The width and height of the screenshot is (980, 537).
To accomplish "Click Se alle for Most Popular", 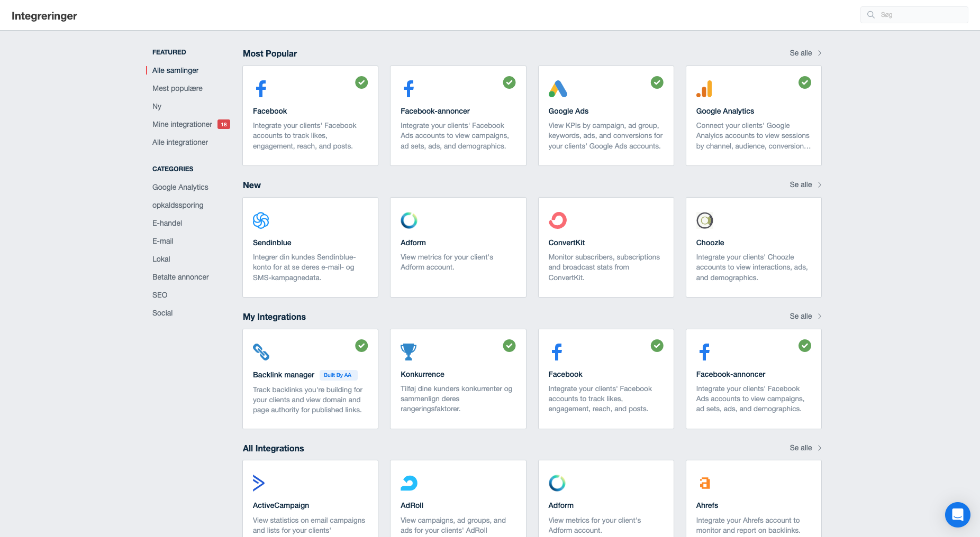I will click(x=801, y=53).
